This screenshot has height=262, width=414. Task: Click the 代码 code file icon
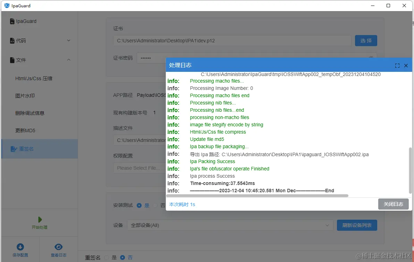(12, 41)
